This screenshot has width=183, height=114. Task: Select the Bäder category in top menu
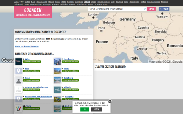(87, 2)
